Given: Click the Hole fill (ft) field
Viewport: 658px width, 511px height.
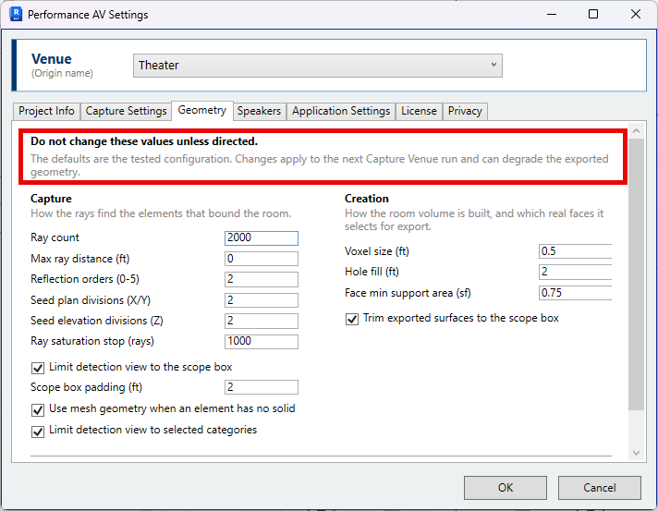Looking at the screenshot, I should 575,272.
